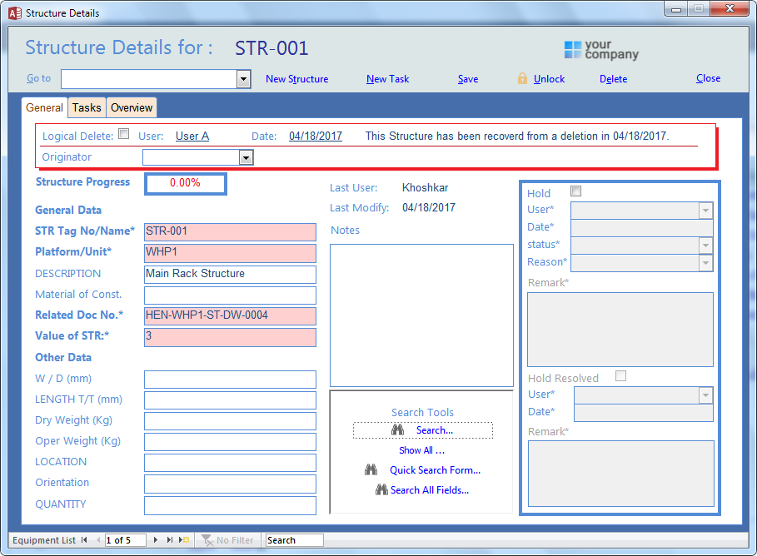Open the Hold User dropdown
The width and height of the screenshot is (757, 556).
tap(706, 211)
